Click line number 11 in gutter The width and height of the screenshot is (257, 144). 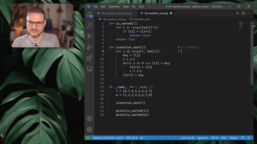click(102, 63)
